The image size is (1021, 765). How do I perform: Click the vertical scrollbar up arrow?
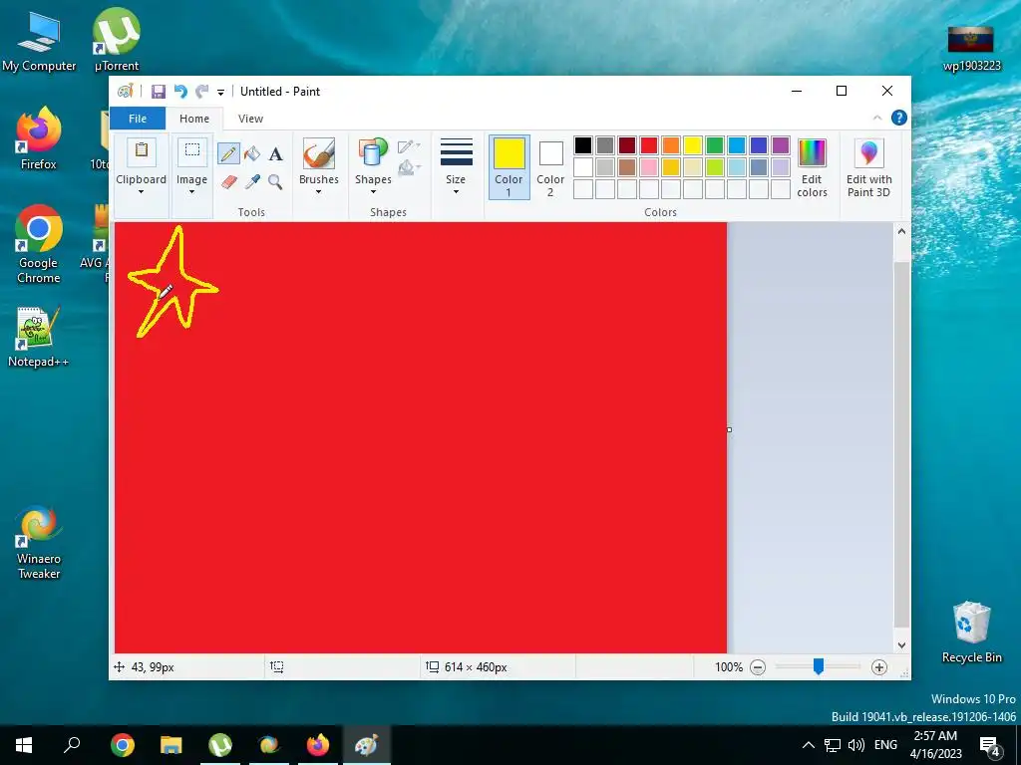pyautogui.click(x=901, y=231)
